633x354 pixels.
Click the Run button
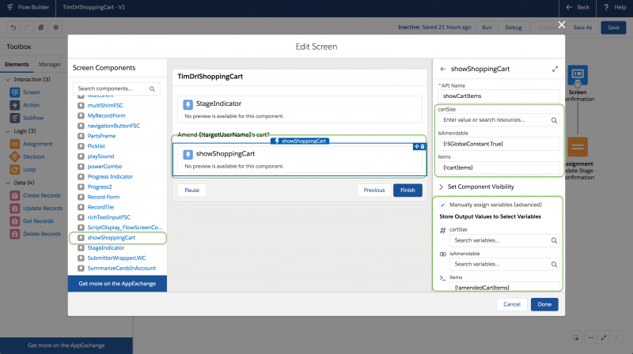pos(487,28)
